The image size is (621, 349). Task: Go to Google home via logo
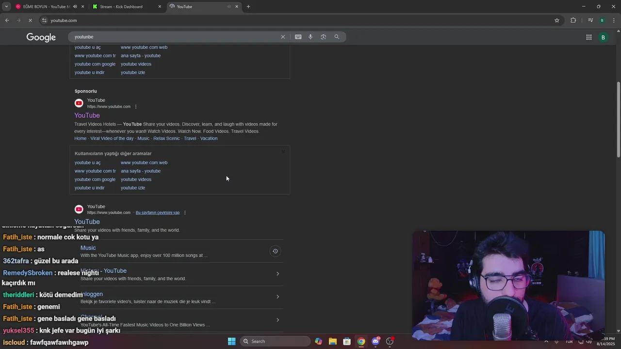click(x=41, y=37)
